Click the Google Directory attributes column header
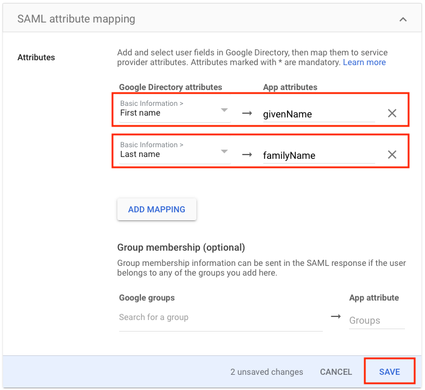Screen dimensions: 425x390 point(170,87)
